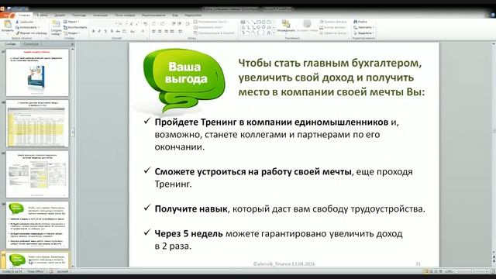Expand the shapes gallery More arrow
Viewport: 496px width, 279px height.
click(274, 33)
